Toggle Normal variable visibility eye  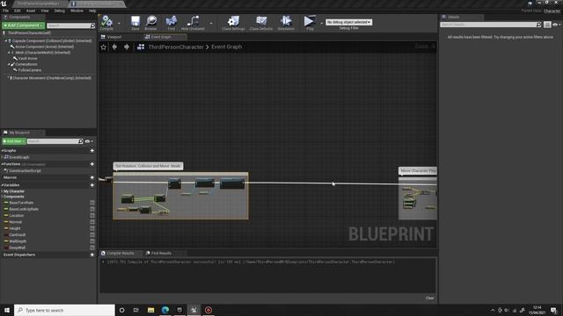[x=92, y=222]
